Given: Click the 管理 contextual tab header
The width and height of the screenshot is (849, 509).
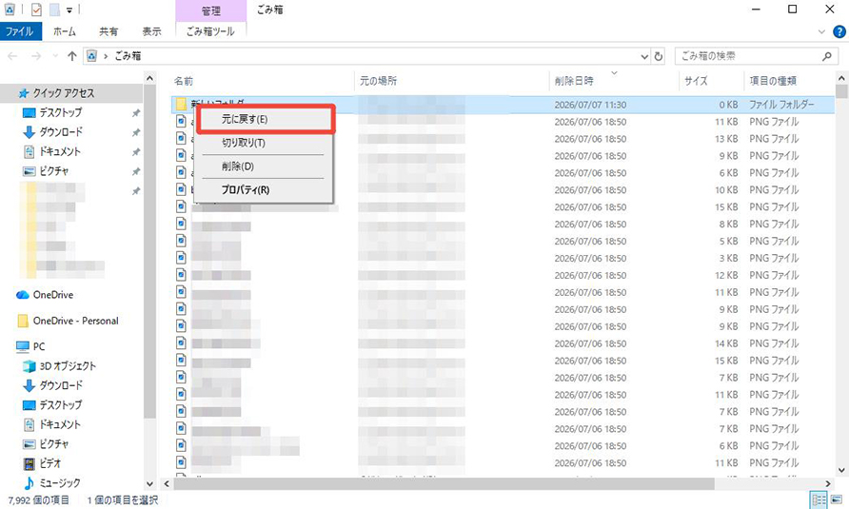Looking at the screenshot, I should point(210,10).
